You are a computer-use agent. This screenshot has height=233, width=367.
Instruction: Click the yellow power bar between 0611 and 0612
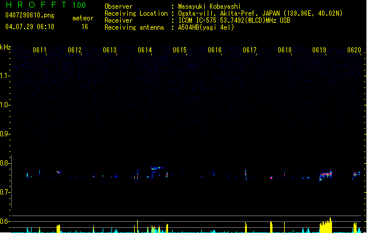[58, 228]
